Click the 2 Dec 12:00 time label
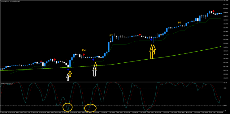 [104, 113]
